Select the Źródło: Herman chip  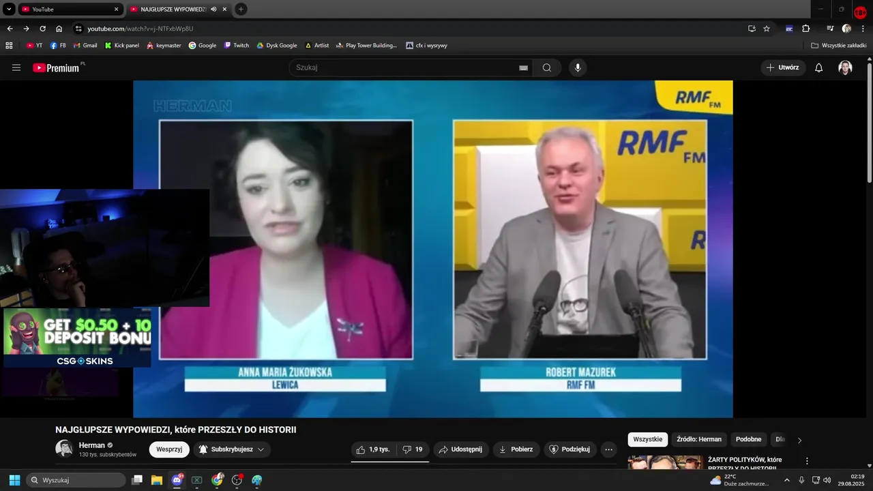tap(699, 439)
